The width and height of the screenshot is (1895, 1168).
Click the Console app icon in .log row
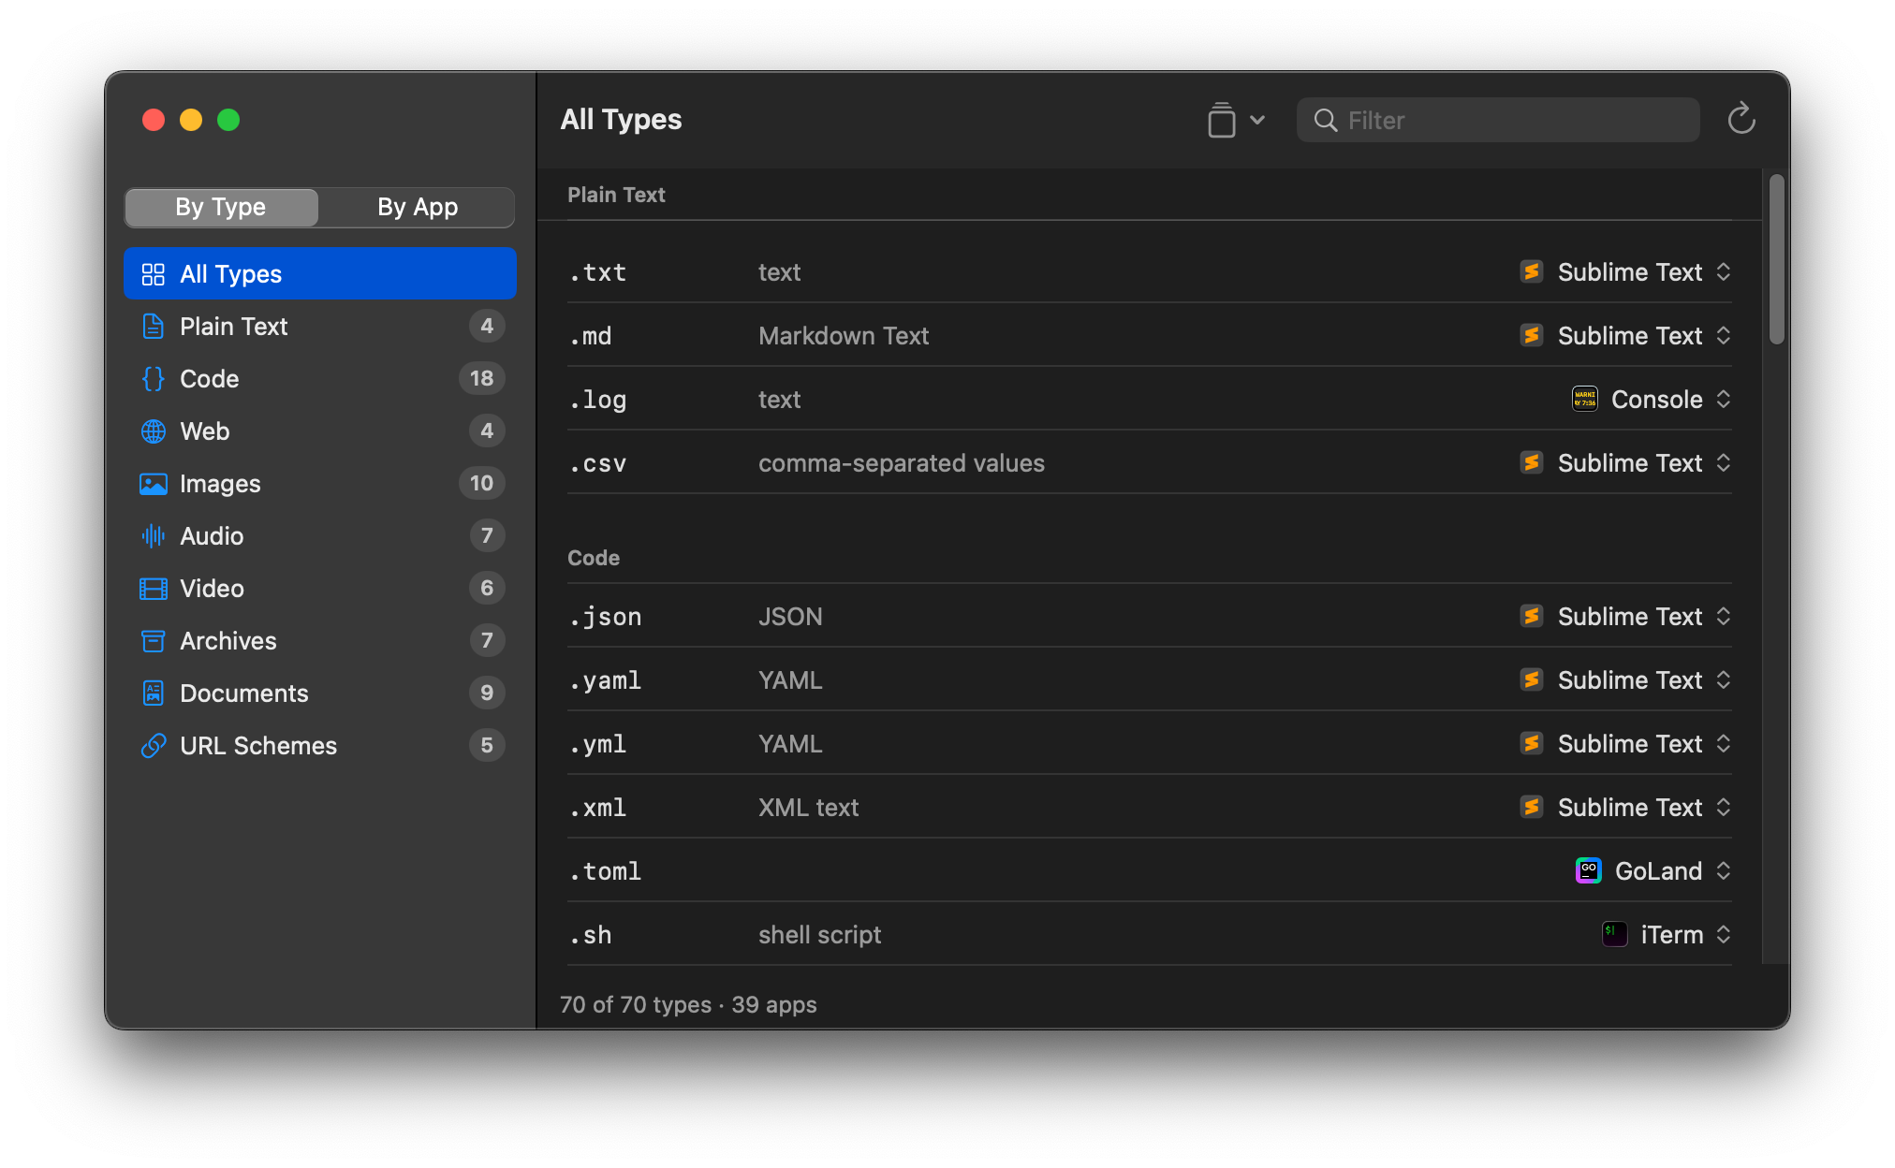[x=1585, y=400]
